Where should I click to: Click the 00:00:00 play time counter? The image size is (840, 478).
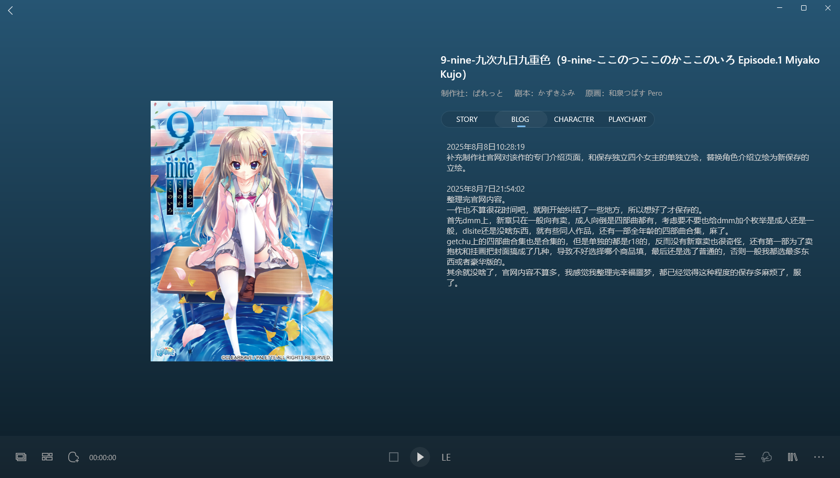102,458
